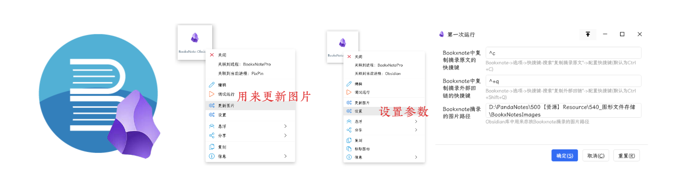Click the Obsidian gem icon in dialog title bar
This screenshot has width=696, height=190.
(x=442, y=34)
